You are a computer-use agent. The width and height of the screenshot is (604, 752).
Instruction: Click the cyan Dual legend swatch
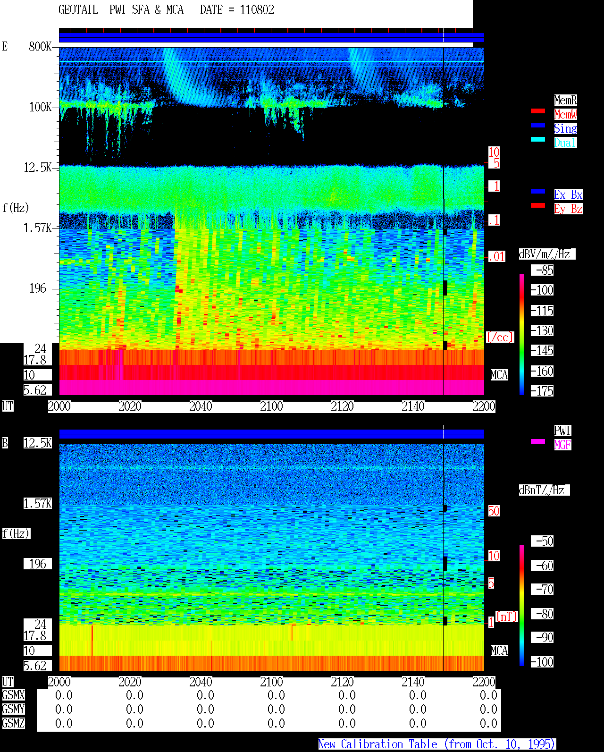pyautogui.click(x=538, y=139)
